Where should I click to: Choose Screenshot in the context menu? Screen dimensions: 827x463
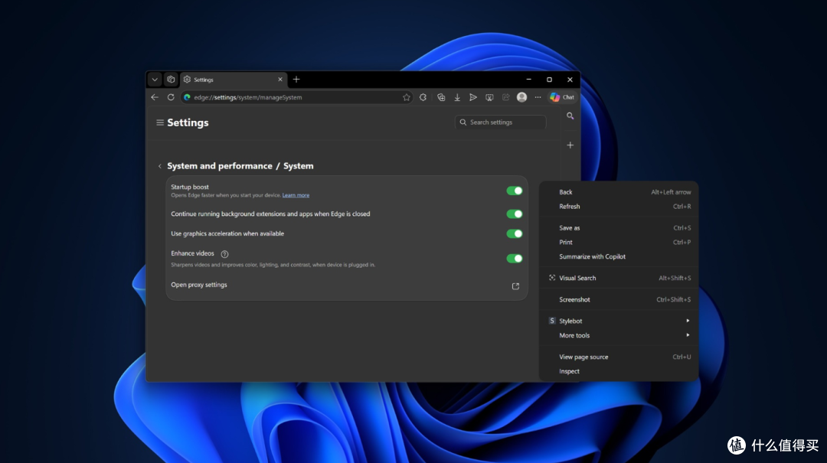pos(619,299)
